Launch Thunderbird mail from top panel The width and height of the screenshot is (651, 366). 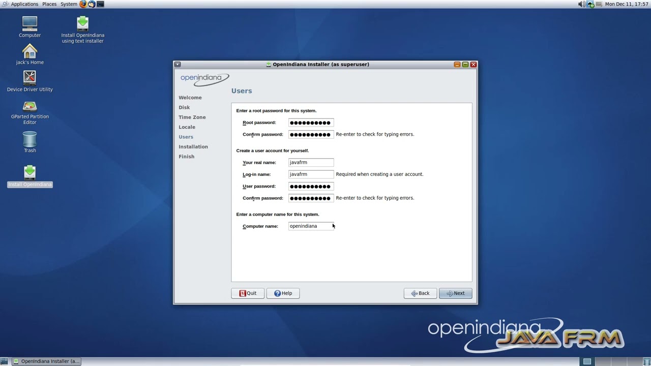pyautogui.click(x=92, y=4)
